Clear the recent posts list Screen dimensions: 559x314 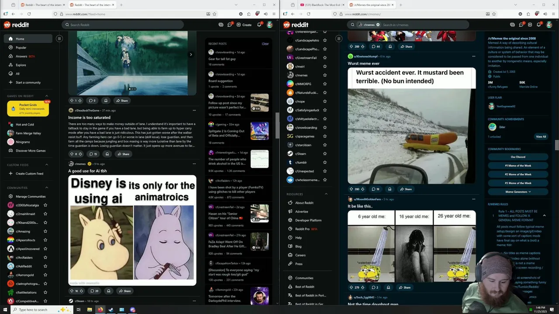tap(265, 44)
